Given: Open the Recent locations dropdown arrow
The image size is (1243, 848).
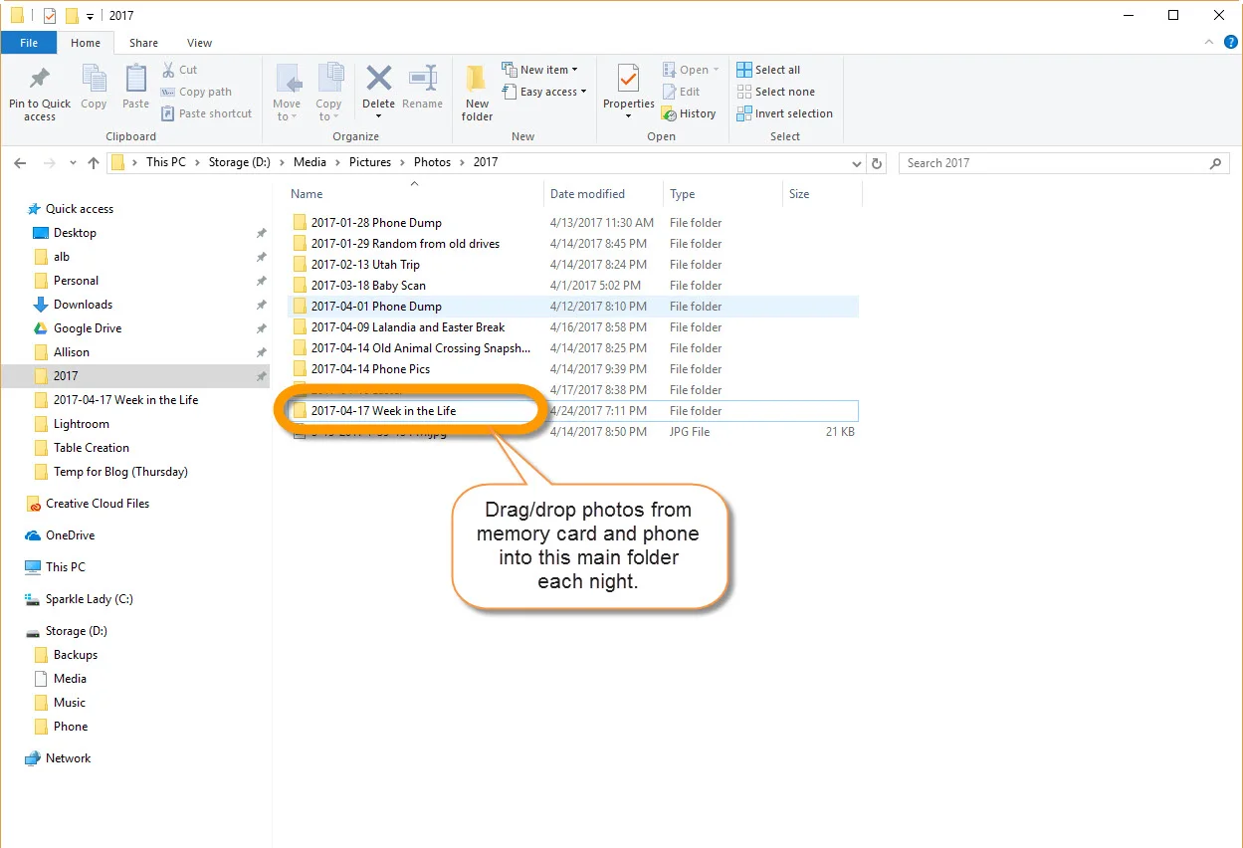Looking at the screenshot, I should click(x=73, y=163).
